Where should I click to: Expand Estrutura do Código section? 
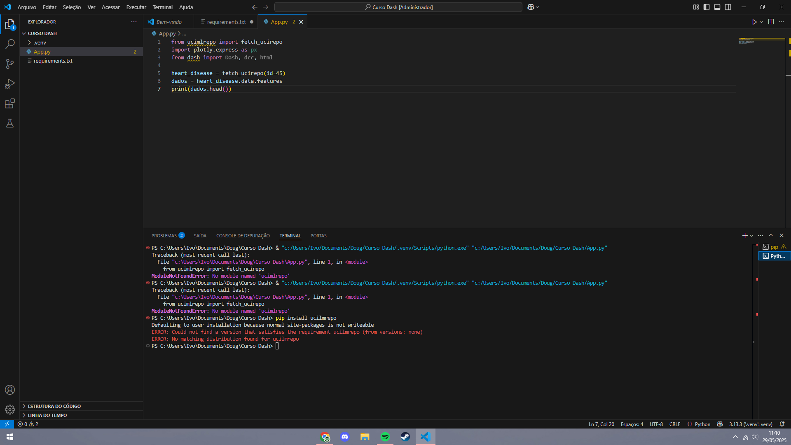point(81,406)
